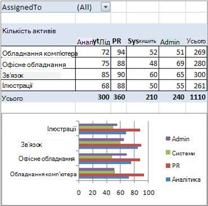The height and width of the screenshot is (206, 208).
Task: Select the row total 261
Action: 200,86
